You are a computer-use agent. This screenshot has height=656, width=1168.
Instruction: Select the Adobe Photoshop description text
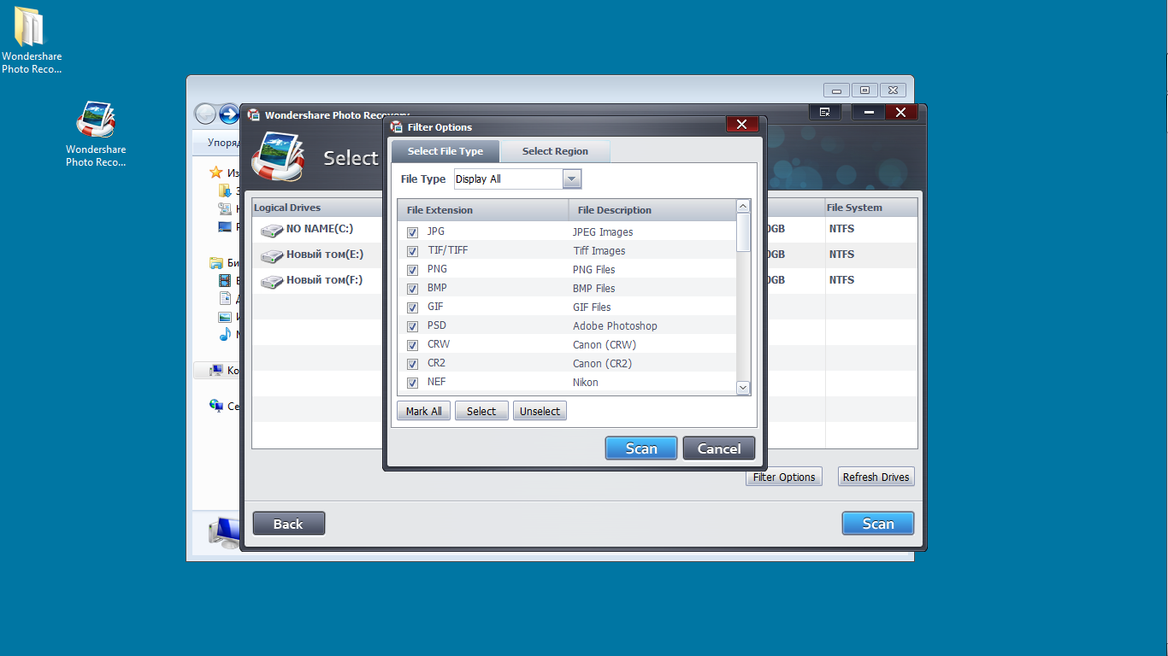615,326
